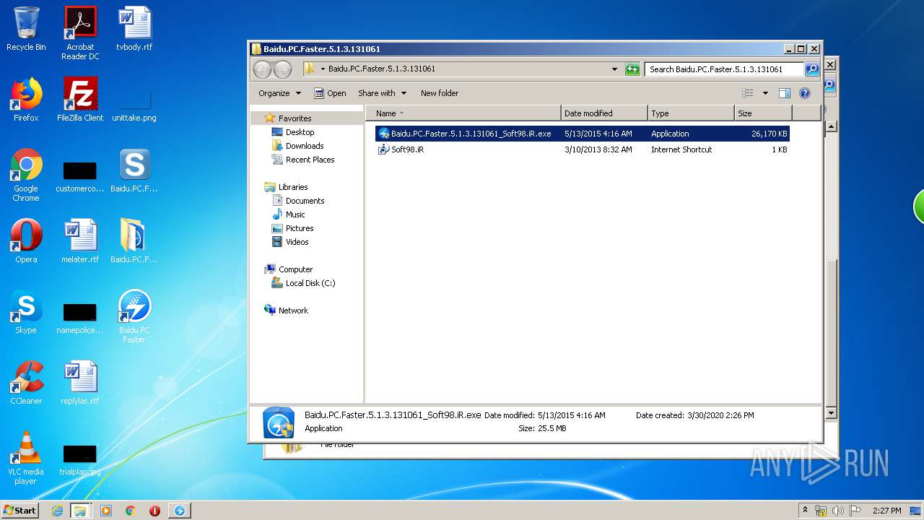Click the Search Baidu.PC.Faster.5.1.3.131061 field

click(724, 69)
